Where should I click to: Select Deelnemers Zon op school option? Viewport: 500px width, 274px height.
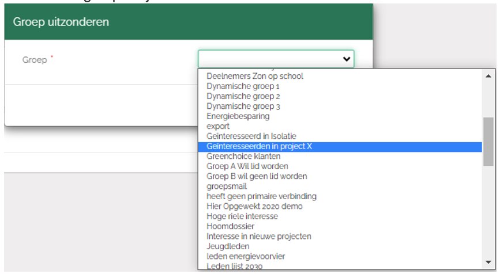255,76
